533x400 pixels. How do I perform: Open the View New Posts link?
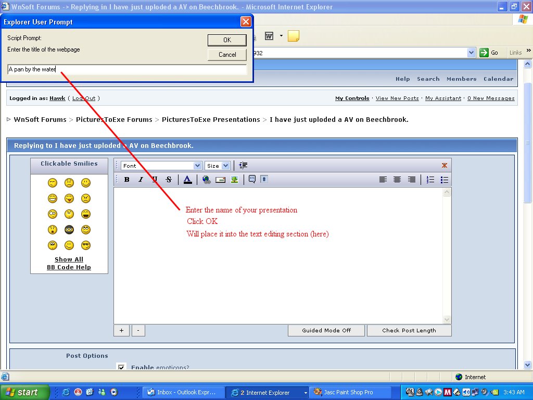point(397,98)
